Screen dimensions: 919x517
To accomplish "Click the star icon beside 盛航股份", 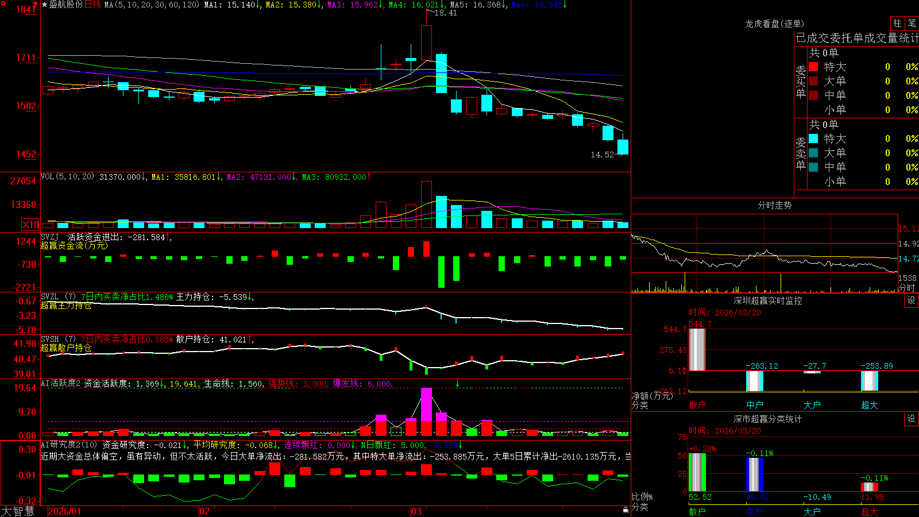I will (44, 5).
